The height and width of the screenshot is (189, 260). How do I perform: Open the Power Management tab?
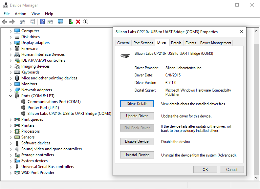pyautogui.click(x=216, y=43)
